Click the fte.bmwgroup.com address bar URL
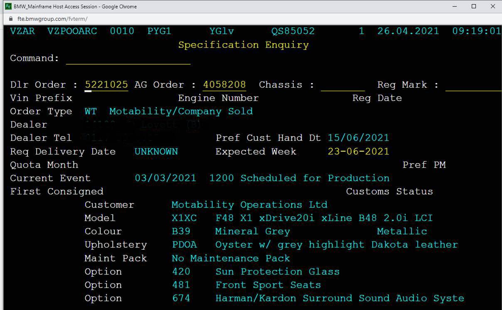The width and height of the screenshot is (502, 310). pyautogui.click(x=52, y=19)
